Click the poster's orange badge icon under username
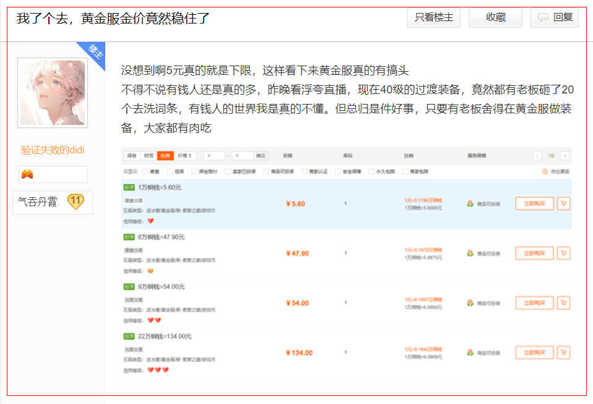593x404 pixels. (x=27, y=174)
